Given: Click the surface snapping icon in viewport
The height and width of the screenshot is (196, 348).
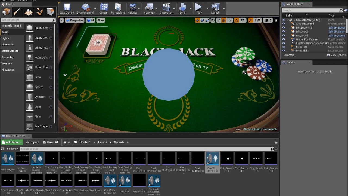Looking at the screenshot, I should click(x=218, y=20).
